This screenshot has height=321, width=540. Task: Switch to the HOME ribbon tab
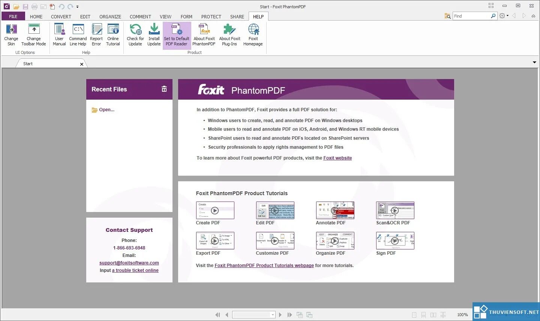(x=36, y=16)
